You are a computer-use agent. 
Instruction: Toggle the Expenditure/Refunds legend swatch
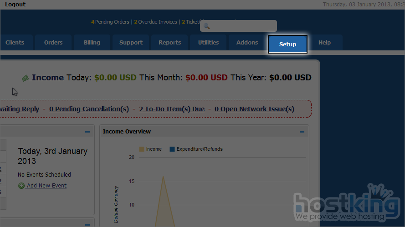pyautogui.click(x=172, y=149)
